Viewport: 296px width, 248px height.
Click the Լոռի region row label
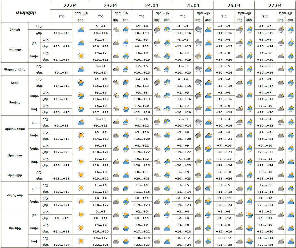pyautogui.click(x=15, y=82)
